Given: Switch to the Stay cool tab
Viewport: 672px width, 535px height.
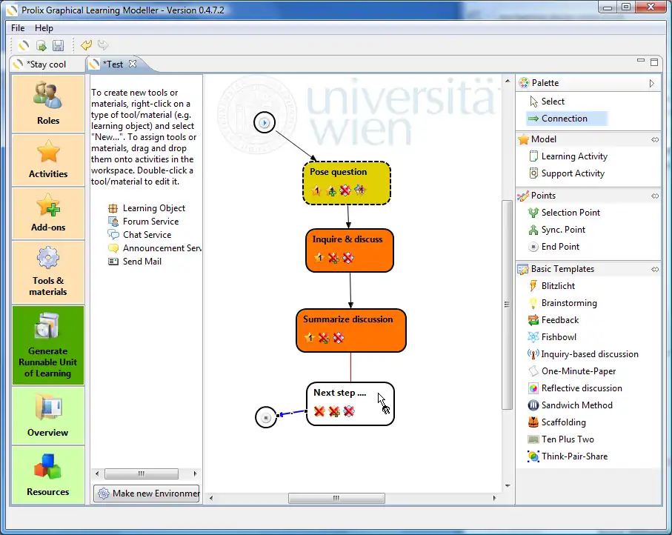Looking at the screenshot, I should point(45,64).
